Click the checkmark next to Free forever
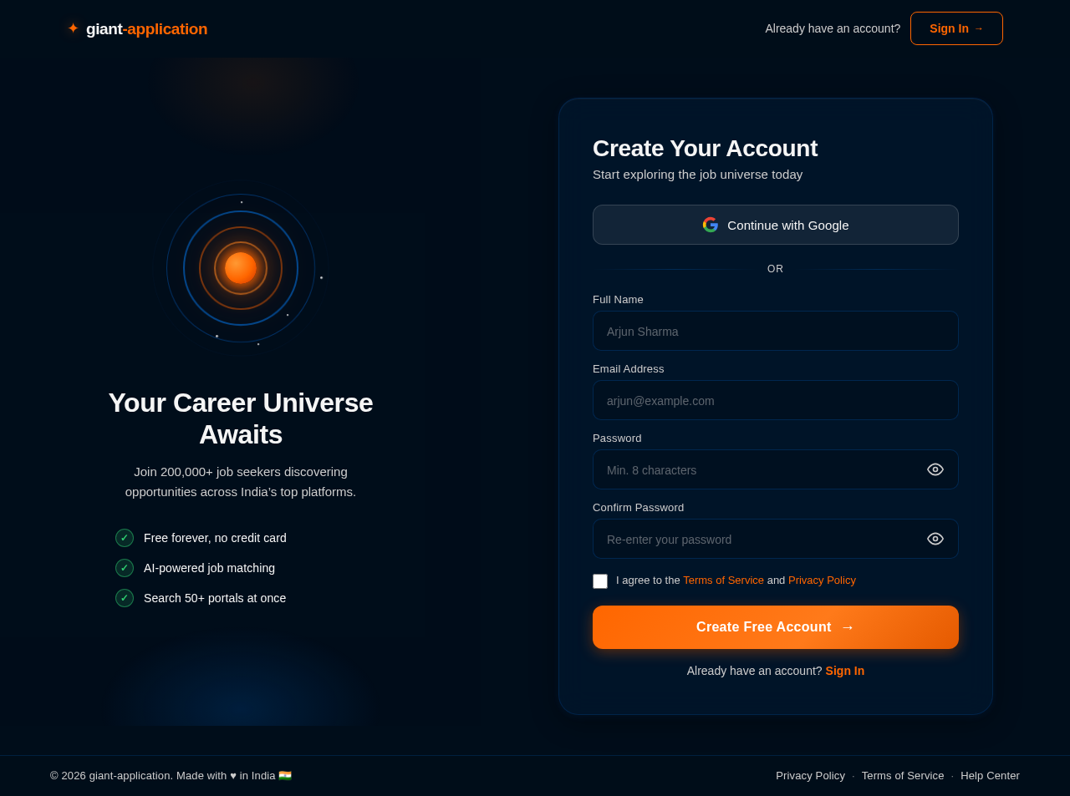 click(124, 536)
